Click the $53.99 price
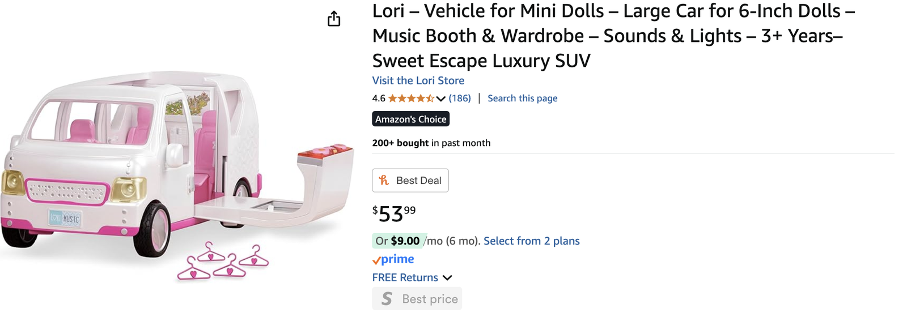 point(393,214)
